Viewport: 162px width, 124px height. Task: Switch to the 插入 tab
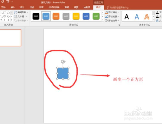[13, 7]
